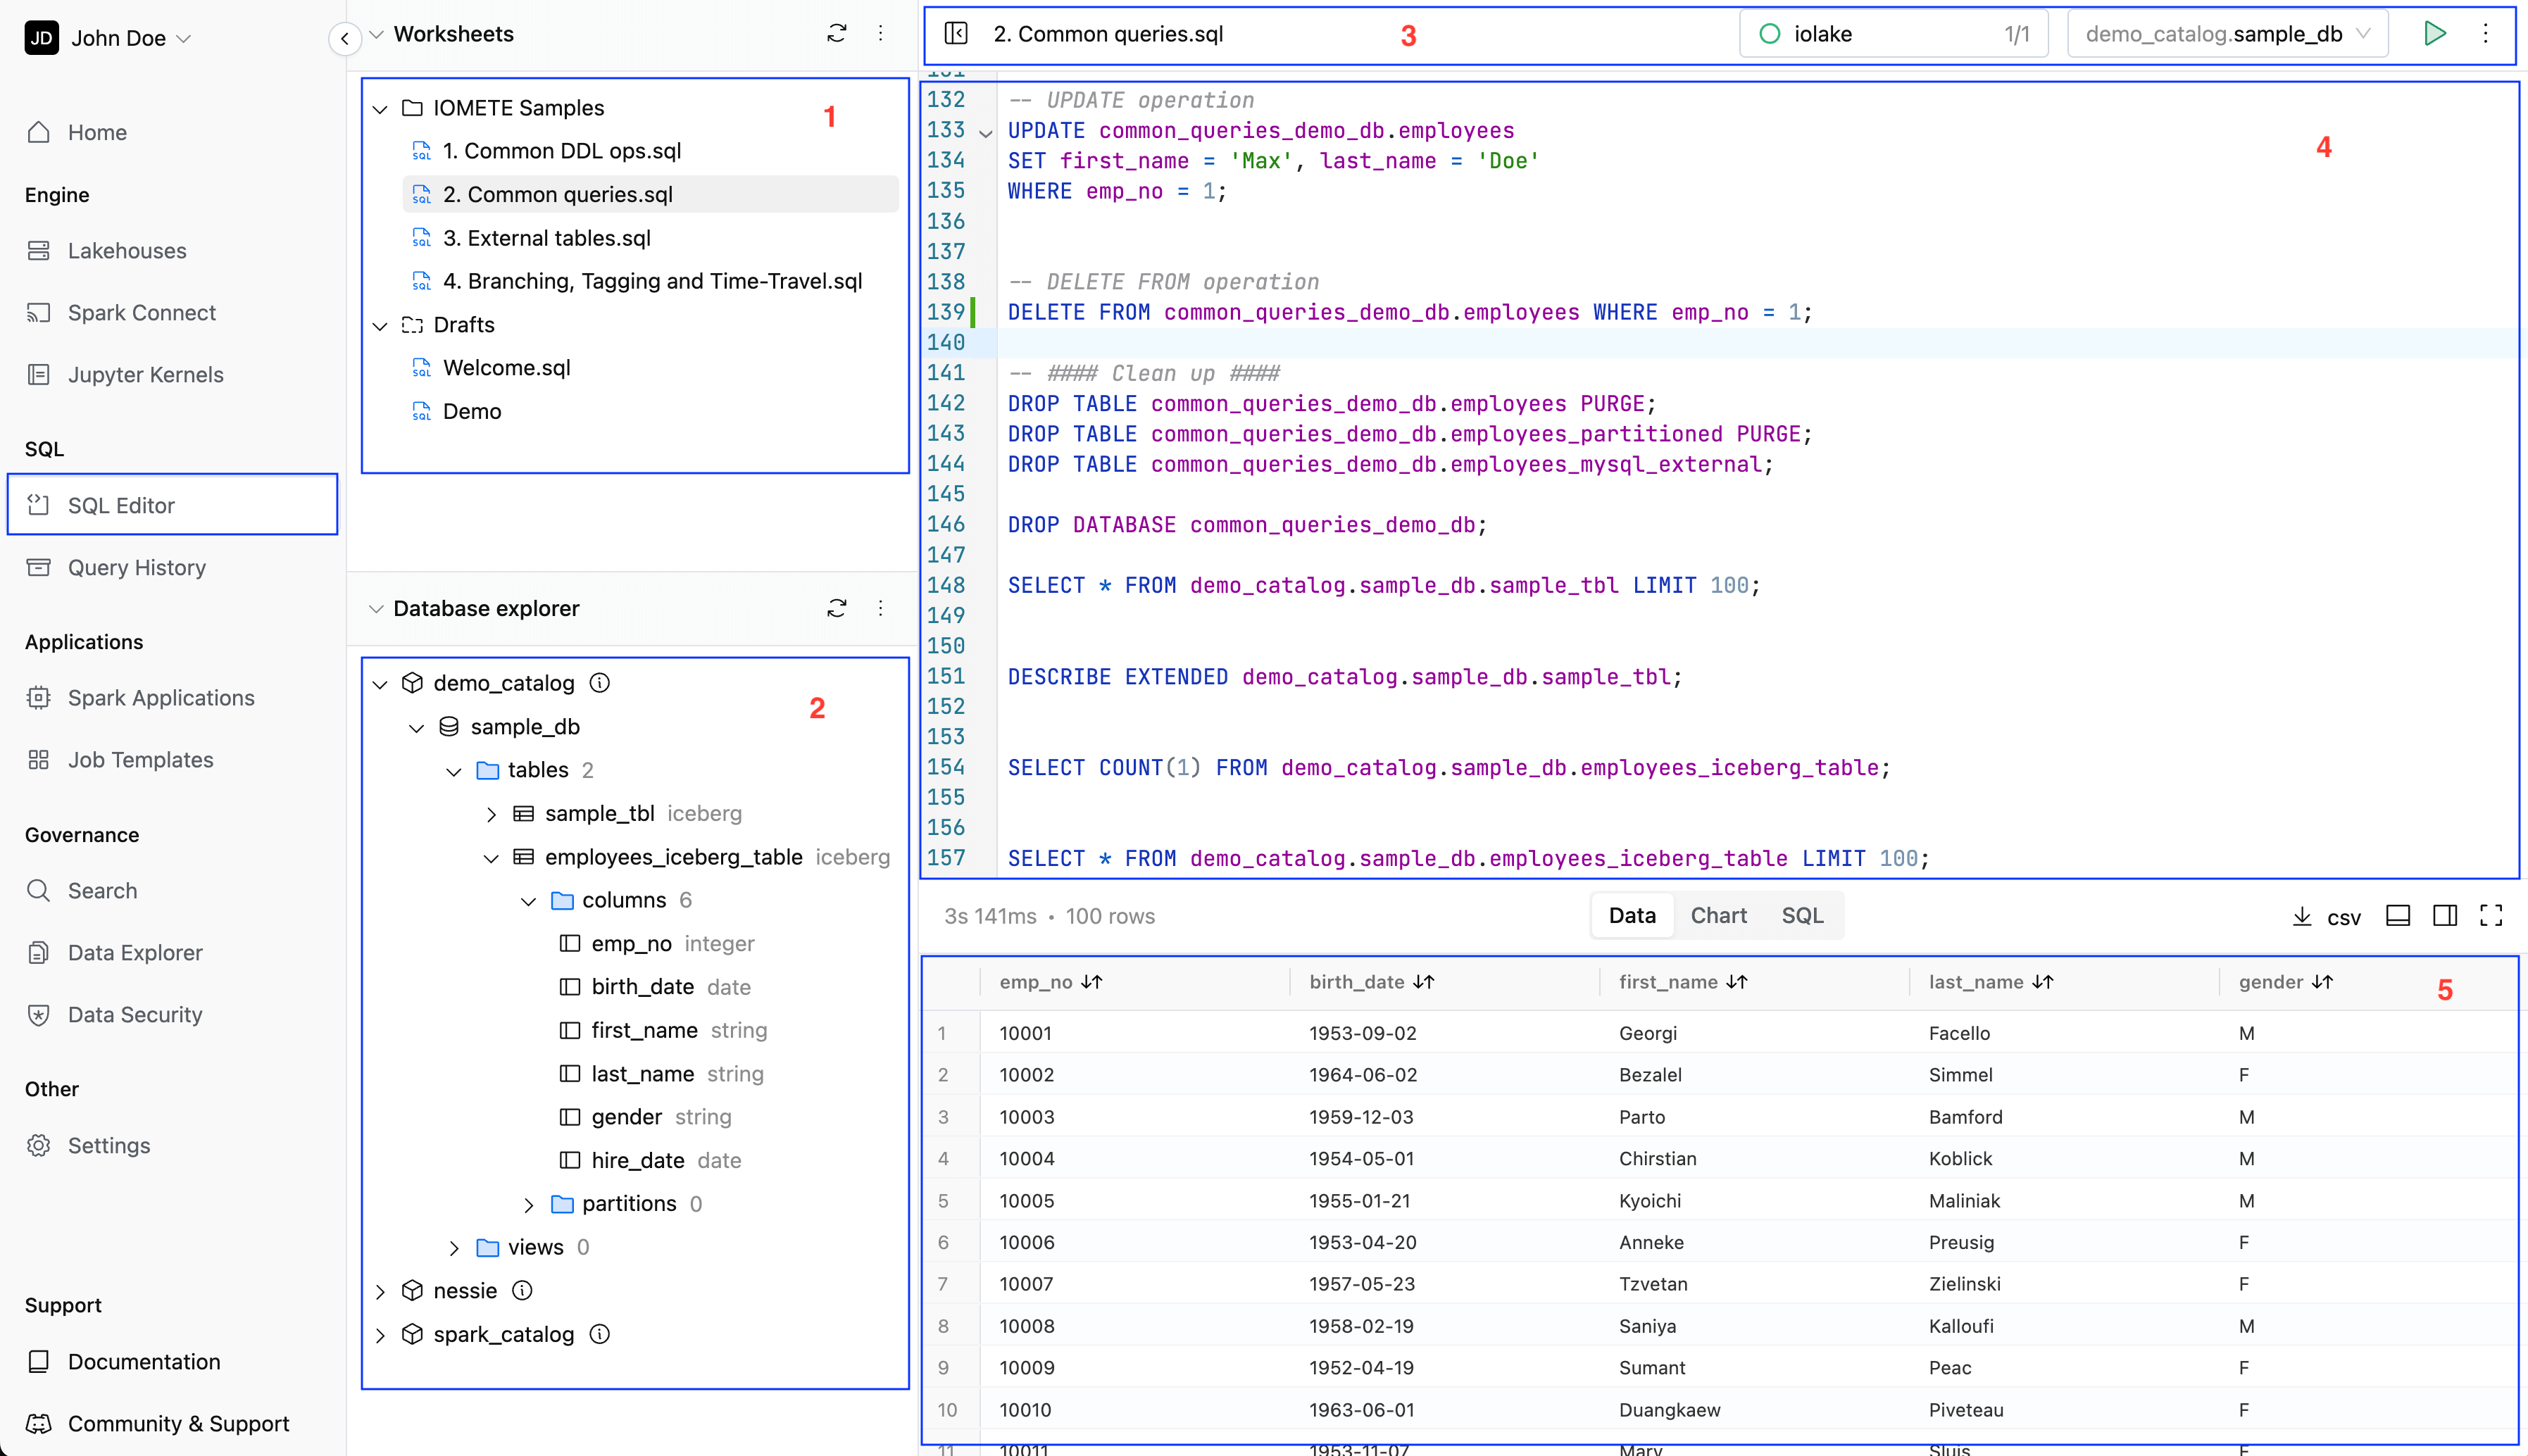This screenshot has height=1456, width=2528.
Task: Expand results to fullscreen
Action: (2491, 915)
